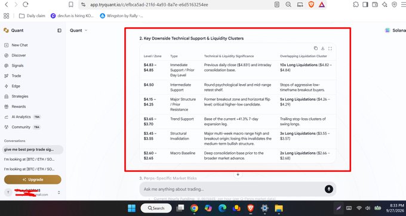Open the Daily claim bookmark folder
406x216 pixels.
click(x=32, y=16)
